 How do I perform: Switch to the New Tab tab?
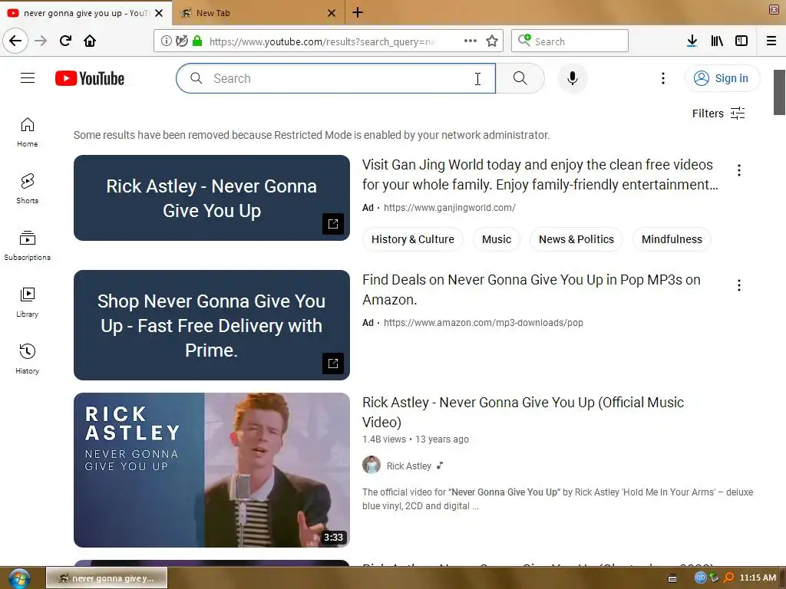coord(258,13)
